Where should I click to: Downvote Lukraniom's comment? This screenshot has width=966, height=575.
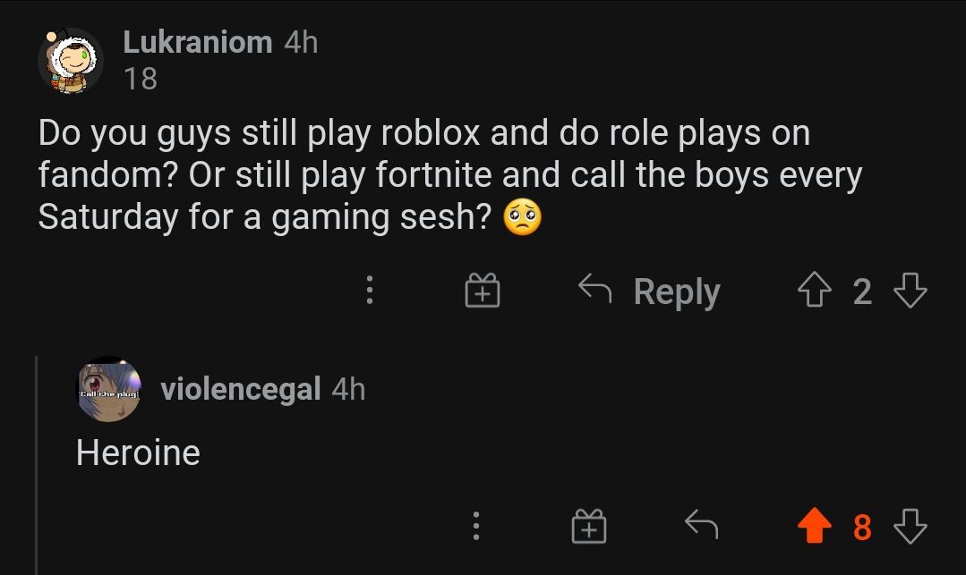[910, 292]
